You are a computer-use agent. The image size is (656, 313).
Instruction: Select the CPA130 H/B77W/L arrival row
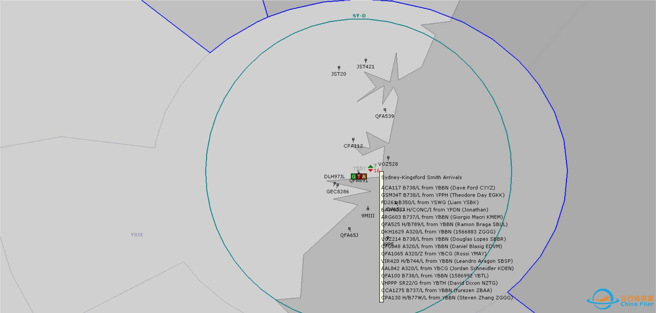[x=447, y=298]
